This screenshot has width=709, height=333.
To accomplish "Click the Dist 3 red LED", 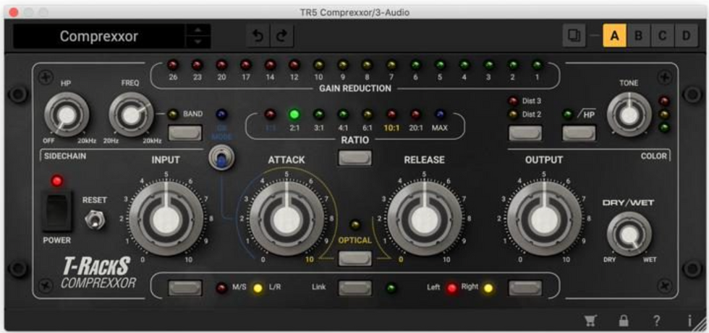I will coord(513,101).
